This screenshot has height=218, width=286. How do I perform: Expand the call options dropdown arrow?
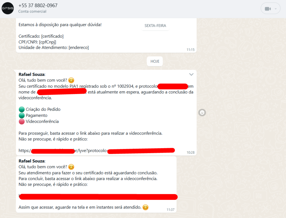tap(276, 9)
